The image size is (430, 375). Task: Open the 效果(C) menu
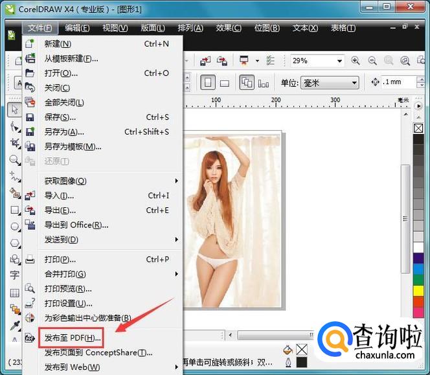[x=229, y=28]
